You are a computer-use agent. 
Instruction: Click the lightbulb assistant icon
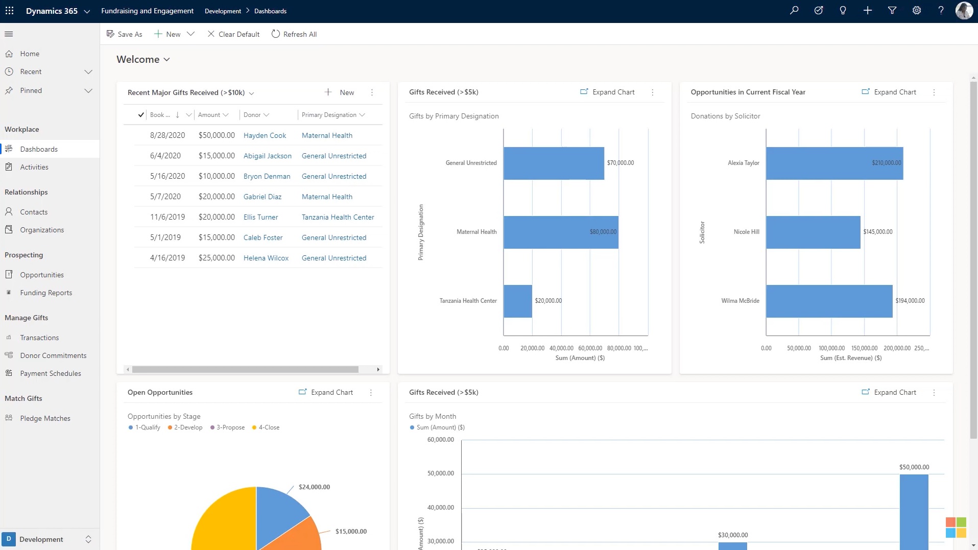[843, 11]
